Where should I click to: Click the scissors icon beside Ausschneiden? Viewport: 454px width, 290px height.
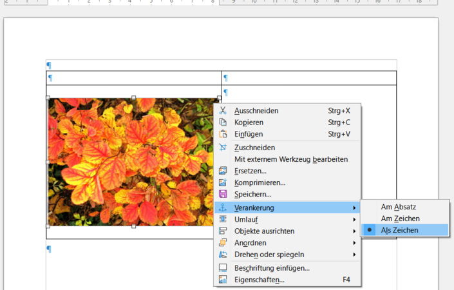(223, 110)
